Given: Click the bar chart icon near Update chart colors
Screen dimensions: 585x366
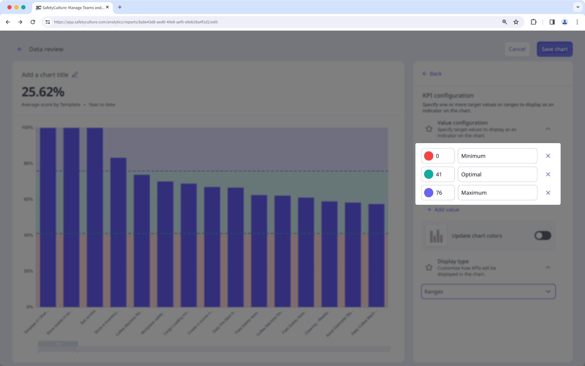Looking at the screenshot, I should coord(436,235).
